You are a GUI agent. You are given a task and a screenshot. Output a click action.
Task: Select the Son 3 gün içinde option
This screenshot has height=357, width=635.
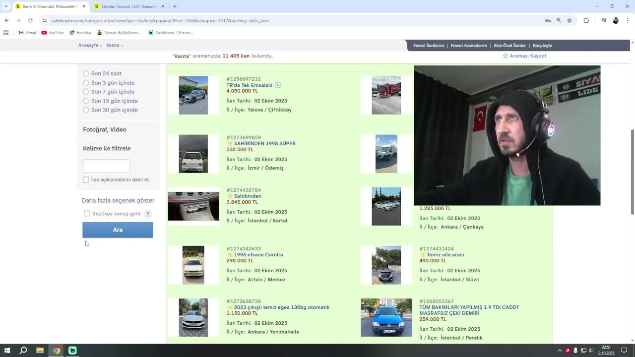tap(86, 83)
